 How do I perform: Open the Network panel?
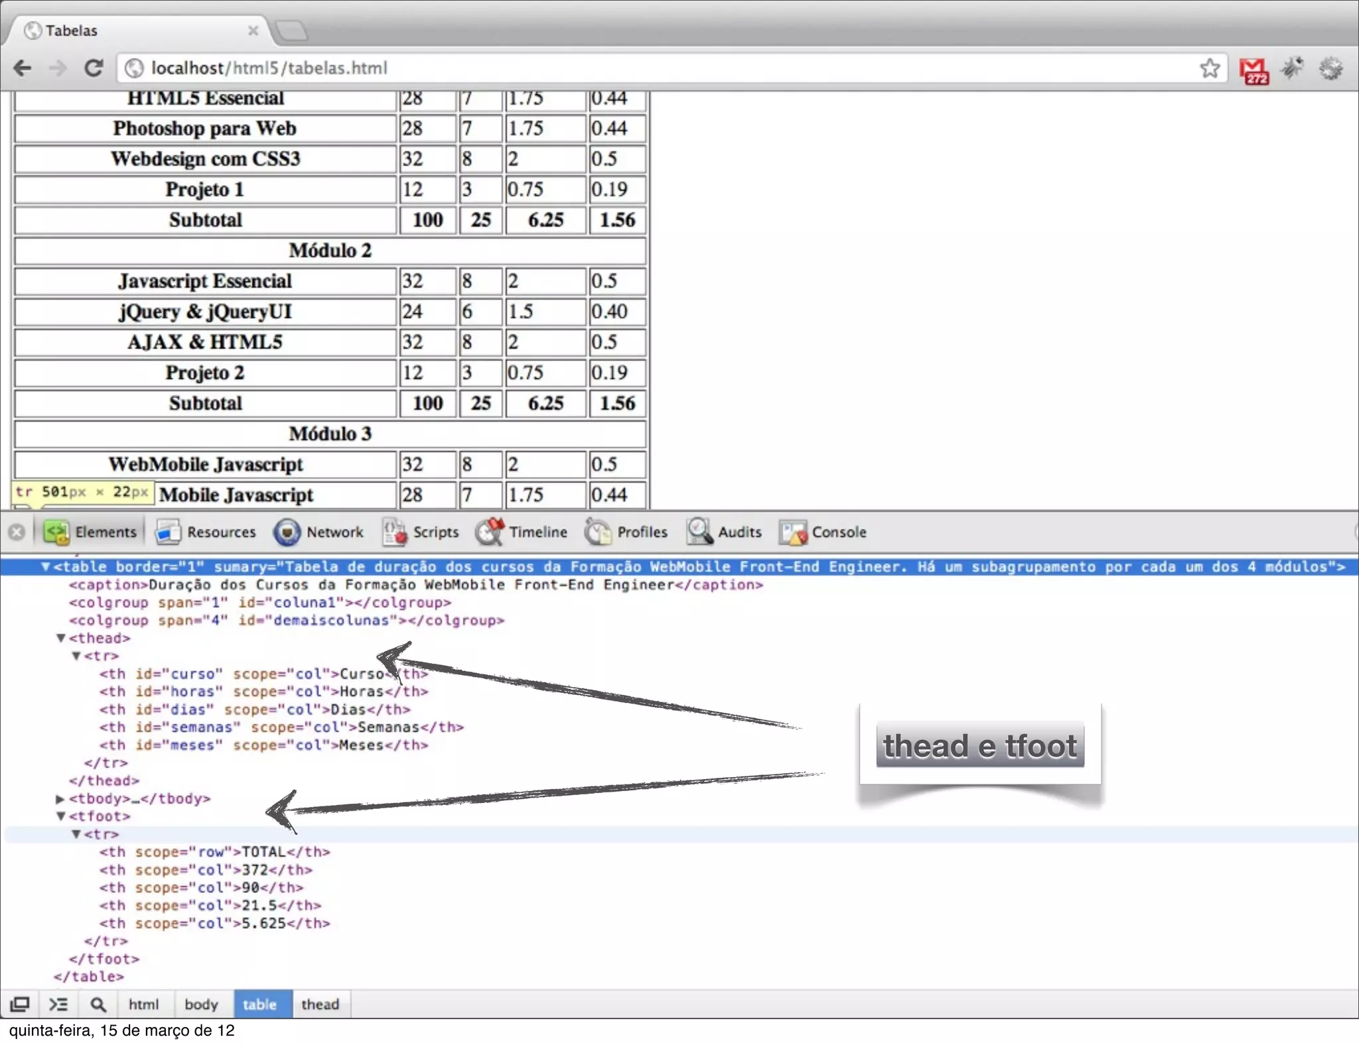tap(319, 532)
